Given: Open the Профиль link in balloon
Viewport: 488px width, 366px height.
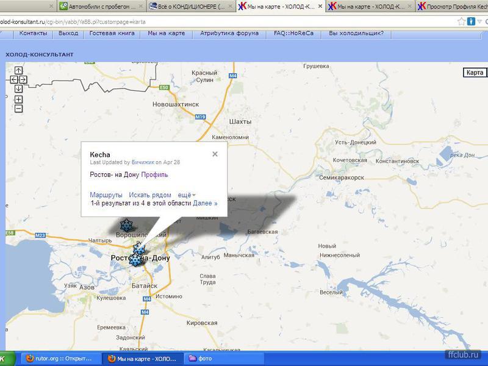Looking at the screenshot, I should [155, 174].
